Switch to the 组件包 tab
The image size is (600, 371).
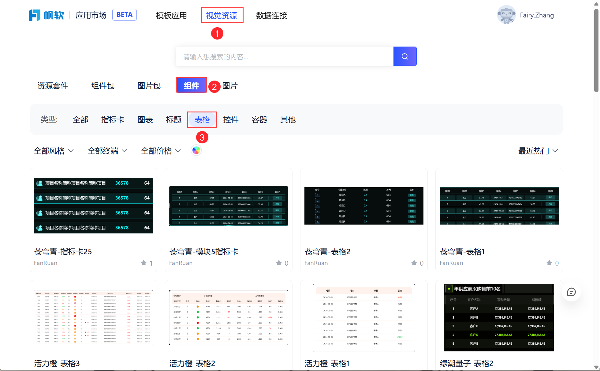pyautogui.click(x=102, y=85)
